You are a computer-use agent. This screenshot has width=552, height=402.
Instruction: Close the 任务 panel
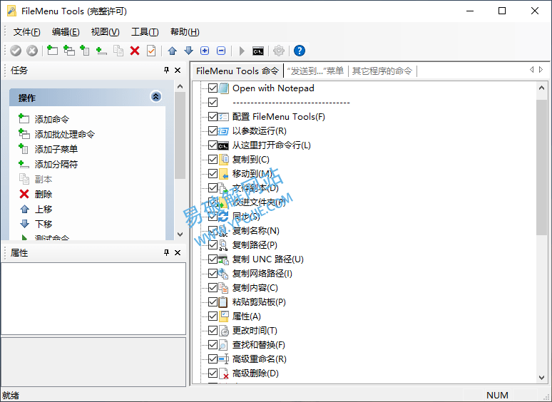point(178,70)
